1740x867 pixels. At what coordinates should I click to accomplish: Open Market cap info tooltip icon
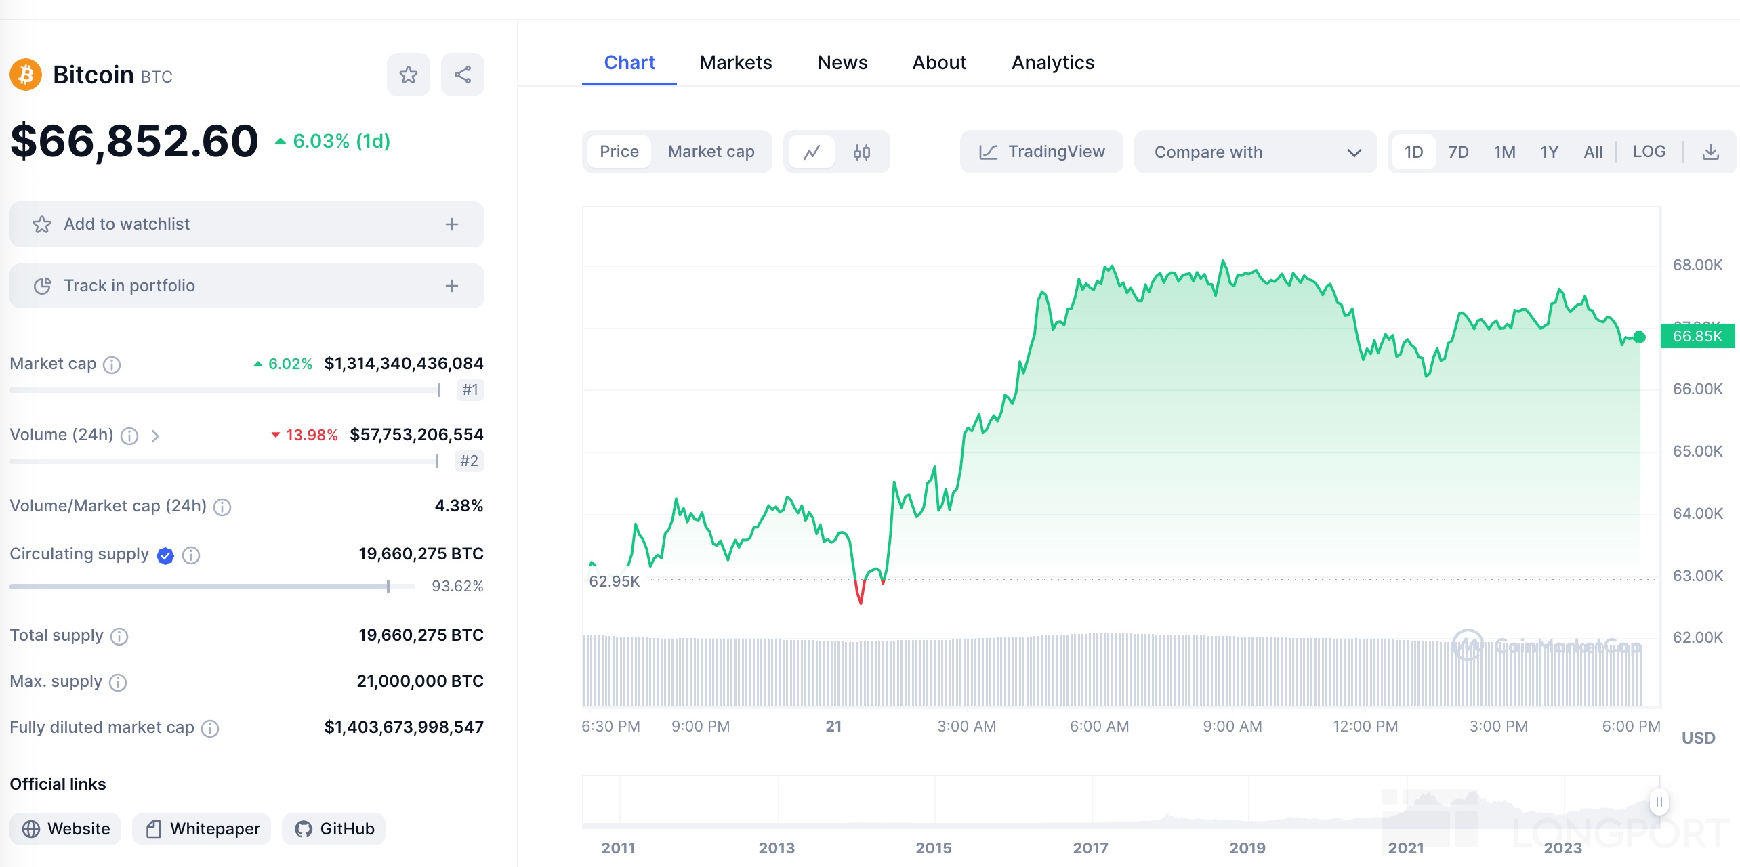(x=112, y=364)
